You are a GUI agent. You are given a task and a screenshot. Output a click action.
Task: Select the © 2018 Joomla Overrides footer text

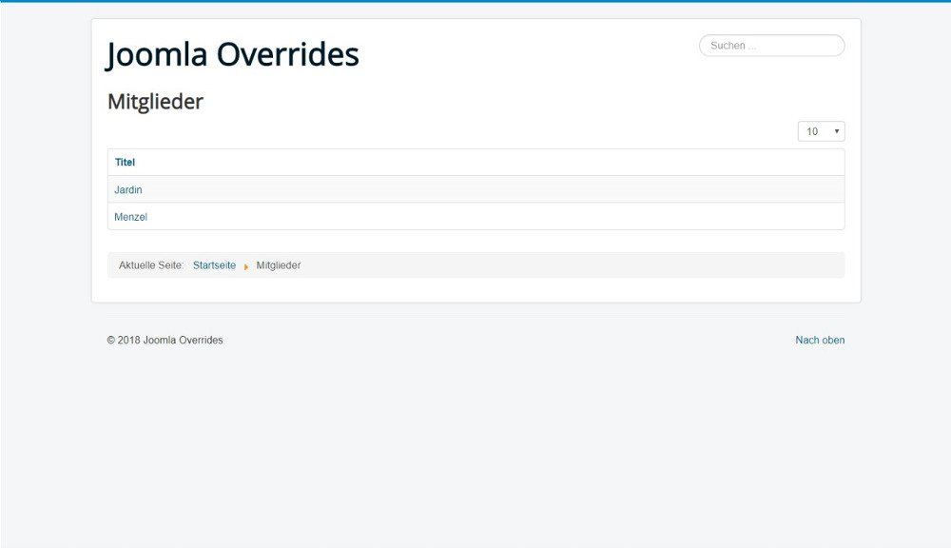[165, 340]
